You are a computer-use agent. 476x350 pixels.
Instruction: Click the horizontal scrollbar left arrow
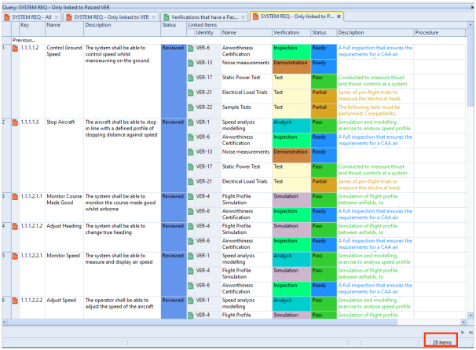(4, 322)
